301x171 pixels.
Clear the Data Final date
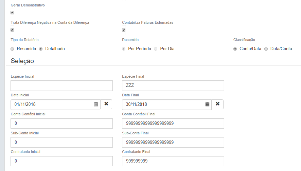click(x=217, y=104)
